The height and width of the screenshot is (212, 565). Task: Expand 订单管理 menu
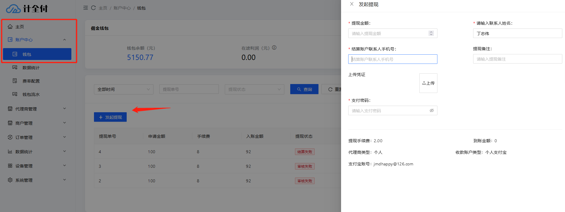point(37,137)
